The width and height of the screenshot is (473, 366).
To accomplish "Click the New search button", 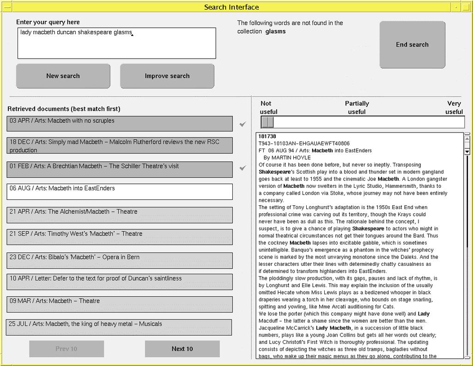I will pos(63,76).
